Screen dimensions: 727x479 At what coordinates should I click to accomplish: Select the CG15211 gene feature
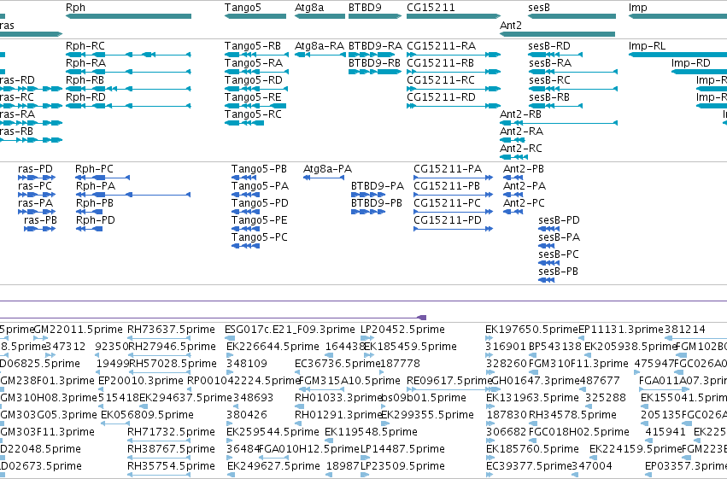pos(454,16)
